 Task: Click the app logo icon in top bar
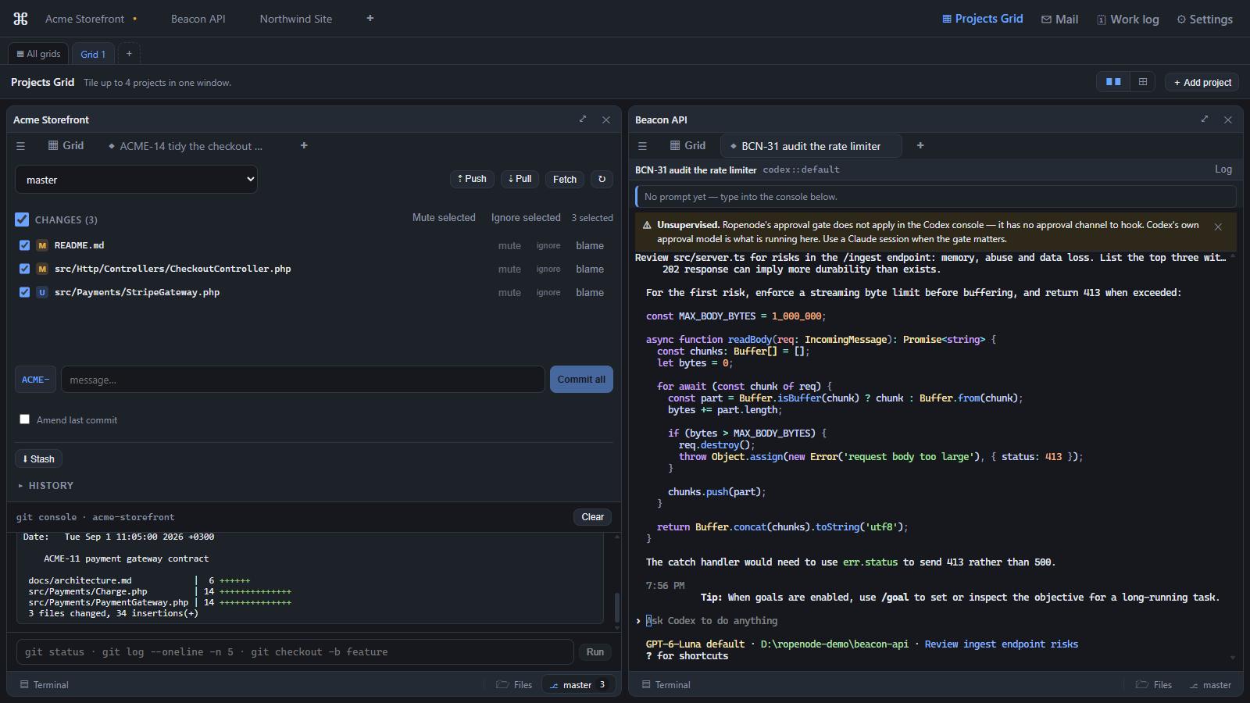click(x=20, y=19)
